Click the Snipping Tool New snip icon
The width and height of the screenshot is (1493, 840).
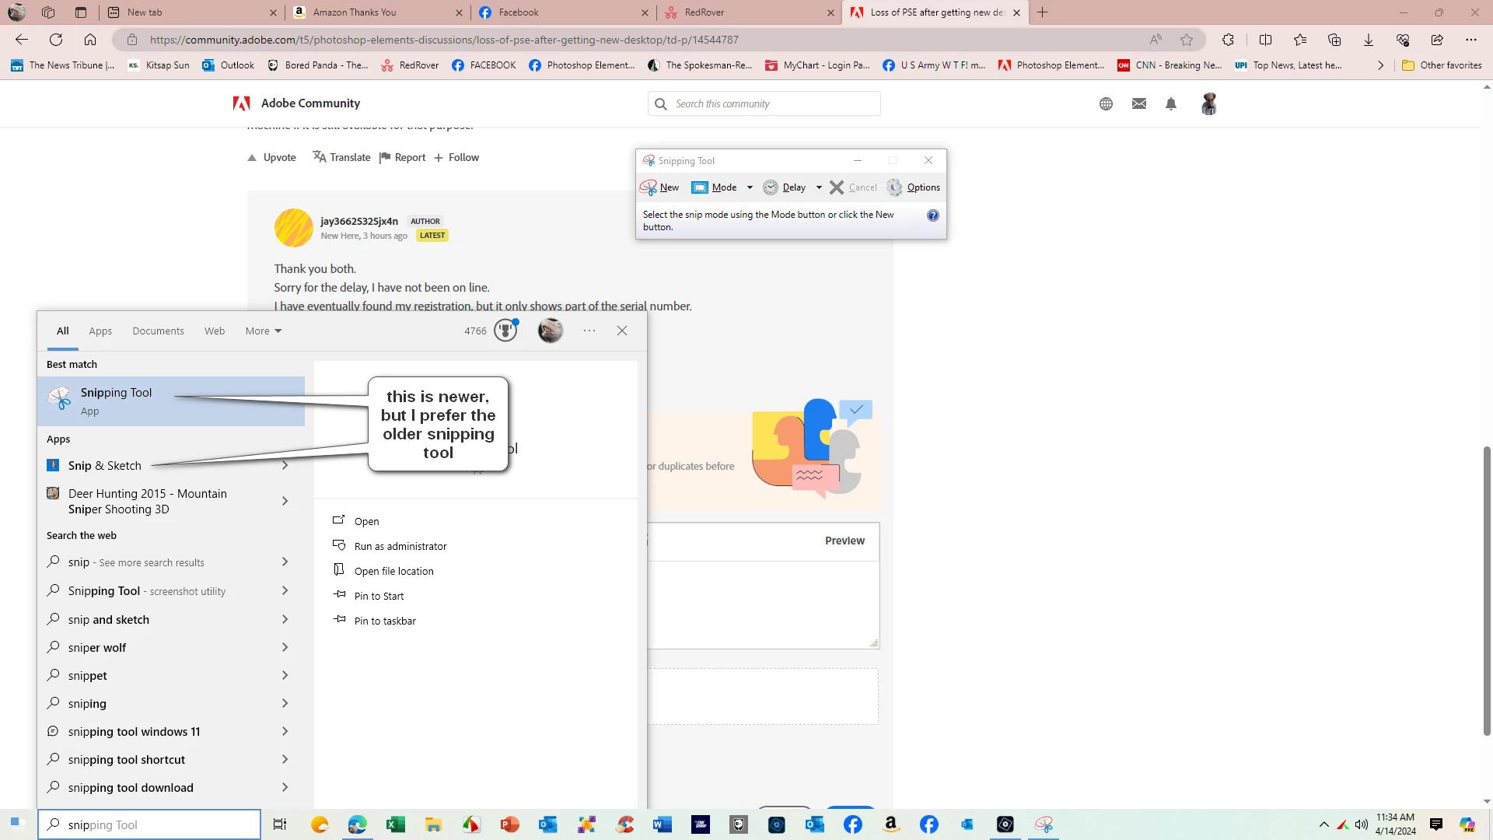(649, 187)
